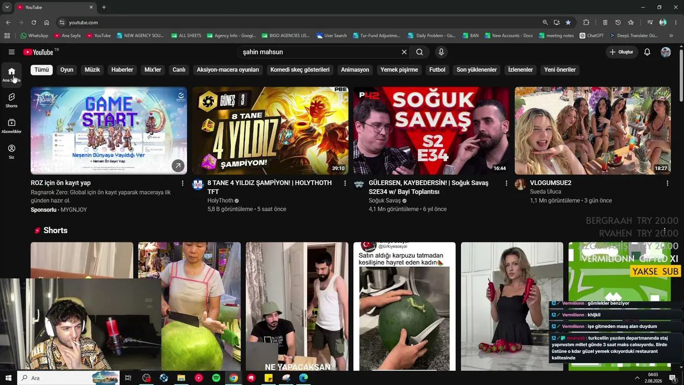684x385 pixels.
Task: Choose the Mix'ler chip
Action: [x=153, y=70]
